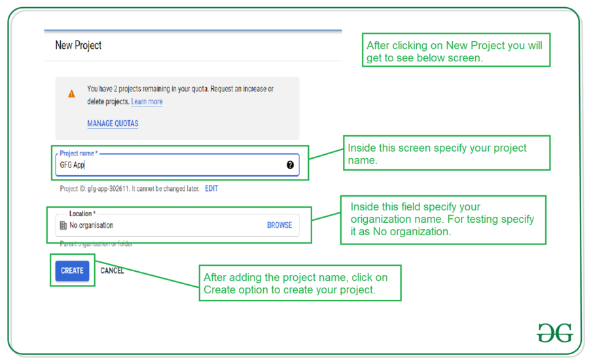Viewport: 589px width, 362px height.
Task: Click the Project name input field
Action: pos(177,165)
